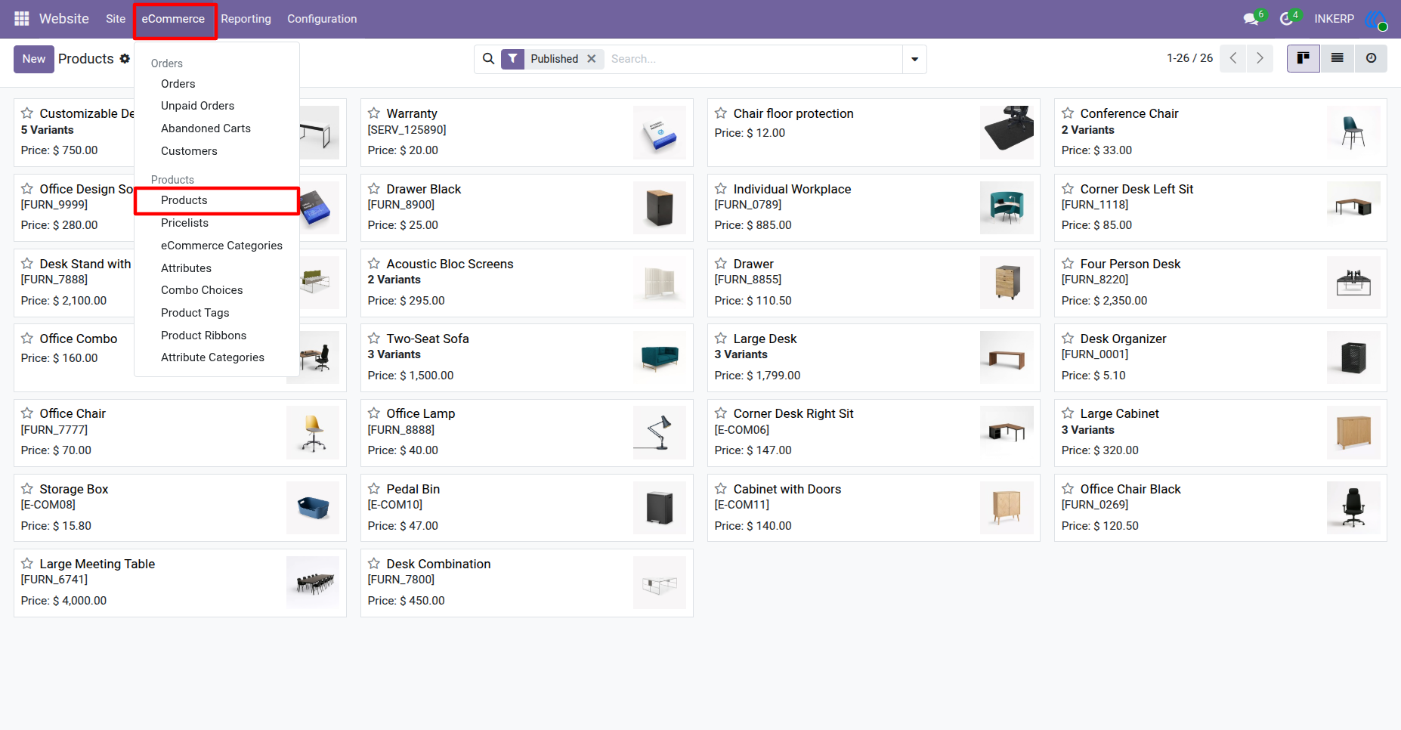The width and height of the screenshot is (1401, 730).
Task: Open the Storage Box product card
Action: [x=180, y=508]
